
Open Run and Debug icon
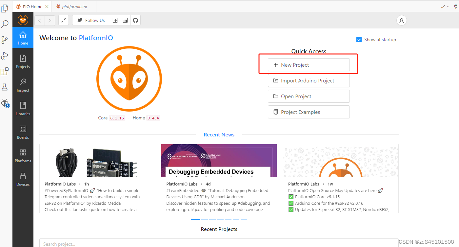coord(5,56)
